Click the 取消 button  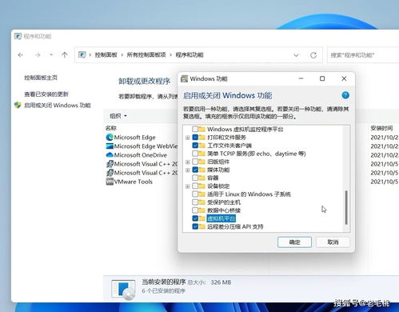click(333, 242)
